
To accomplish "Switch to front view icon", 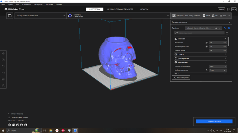I will coord(13,125).
